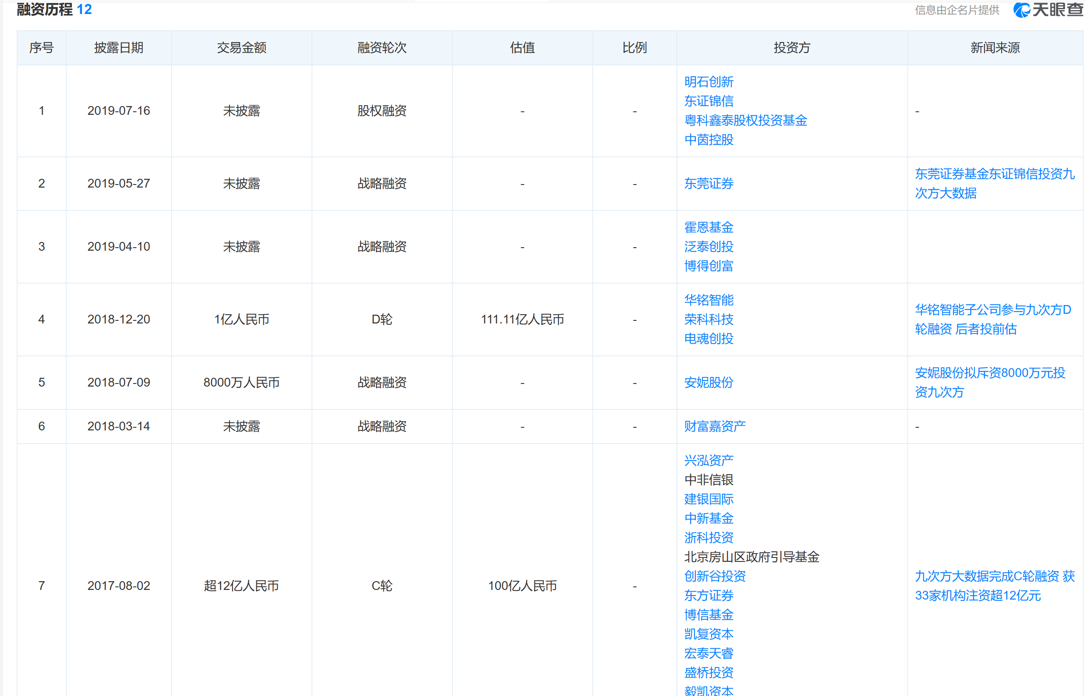Select date cell 2018-03-14

click(118, 426)
